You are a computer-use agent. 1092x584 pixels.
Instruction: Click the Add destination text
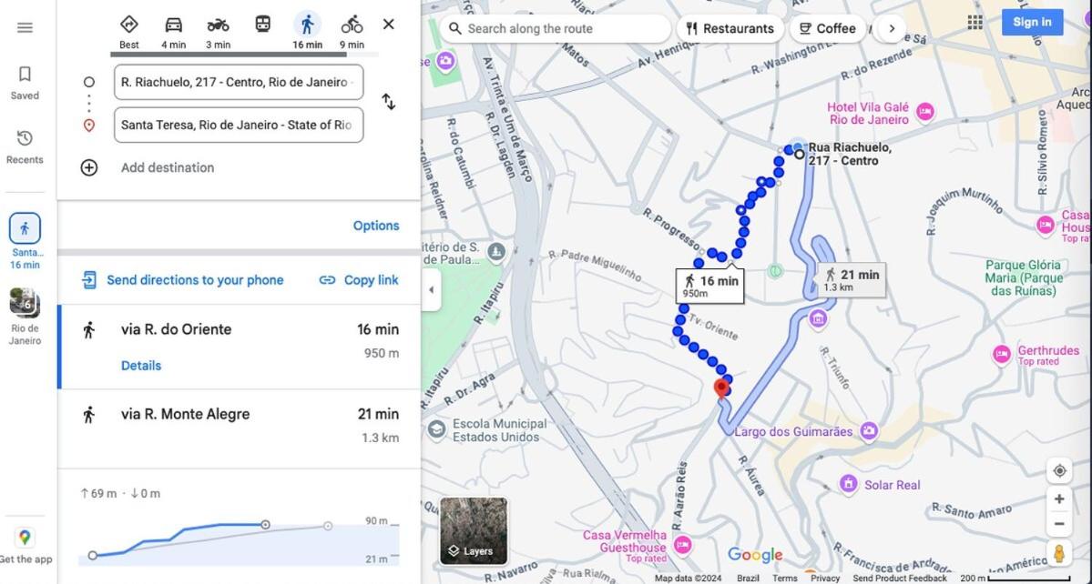[168, 167]
